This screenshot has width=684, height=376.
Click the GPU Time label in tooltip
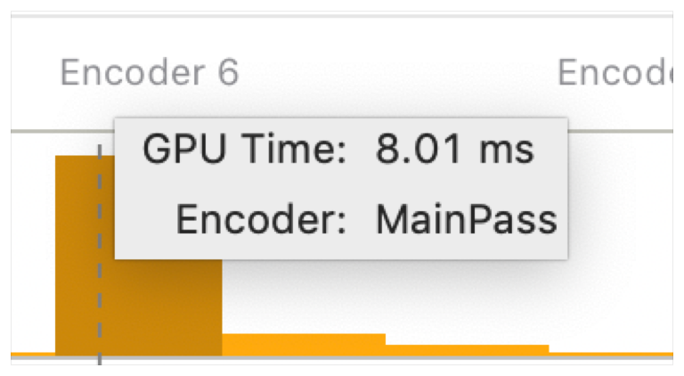click(x=245, y=151)
